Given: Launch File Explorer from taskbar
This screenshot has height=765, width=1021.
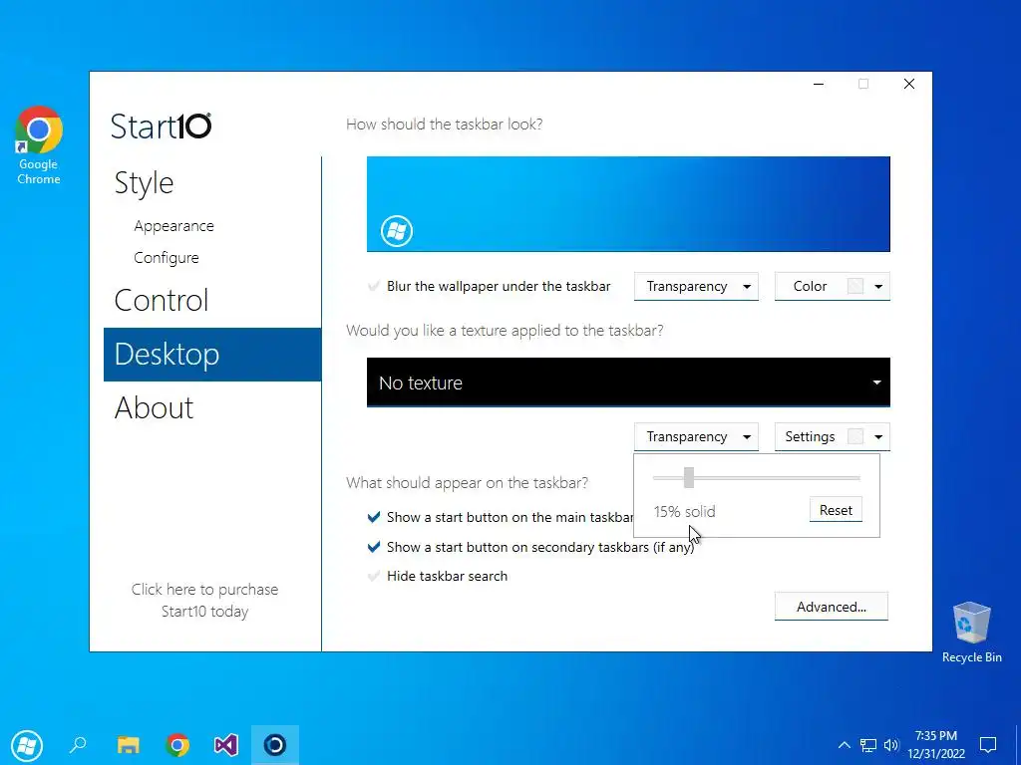Looking at the screenshot, I should point(129,744).
